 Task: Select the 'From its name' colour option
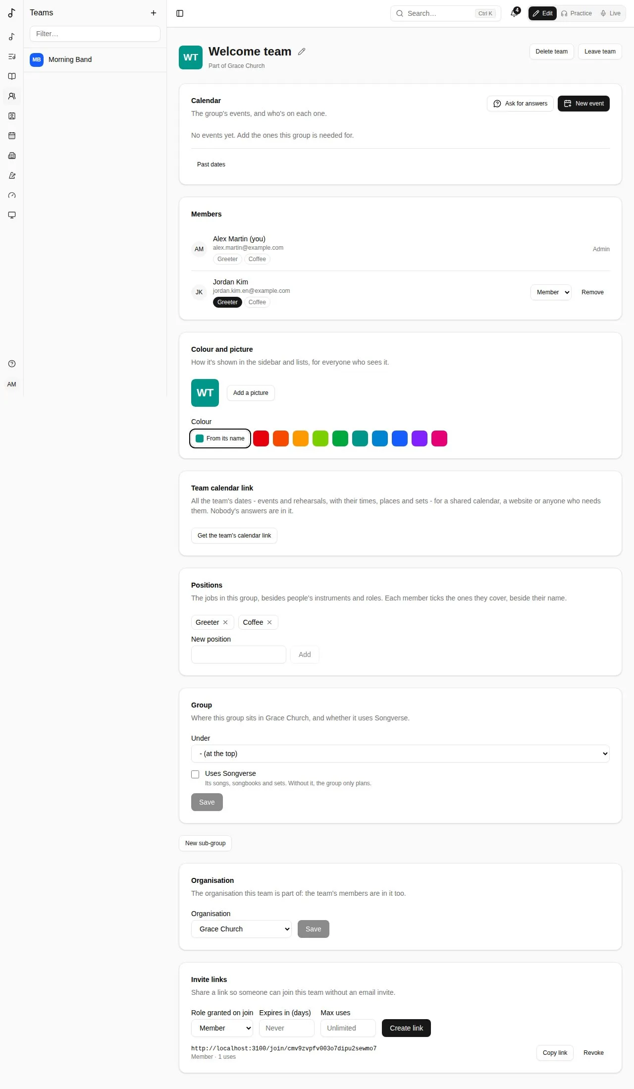[220, 438]
